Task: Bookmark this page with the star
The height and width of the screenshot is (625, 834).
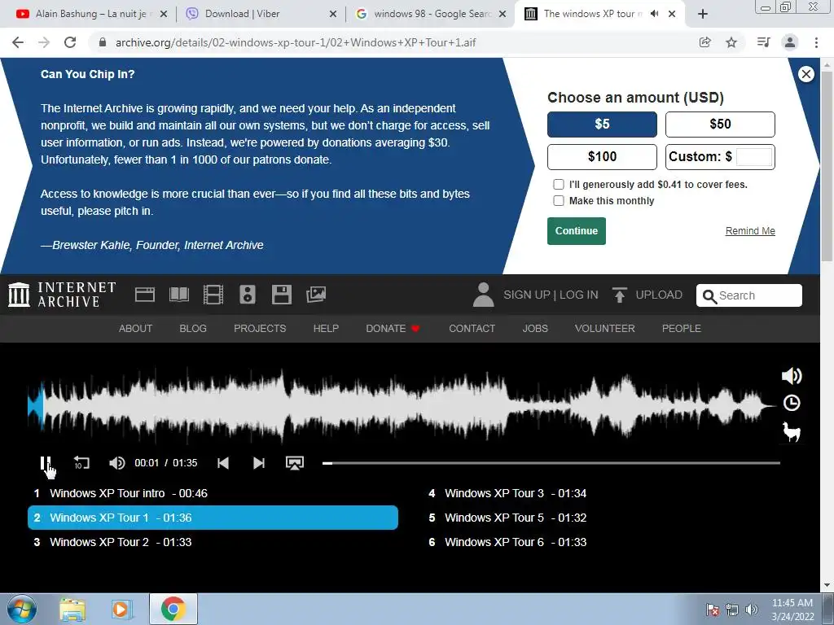Action: pyautogui.click(x=731, y=42)
